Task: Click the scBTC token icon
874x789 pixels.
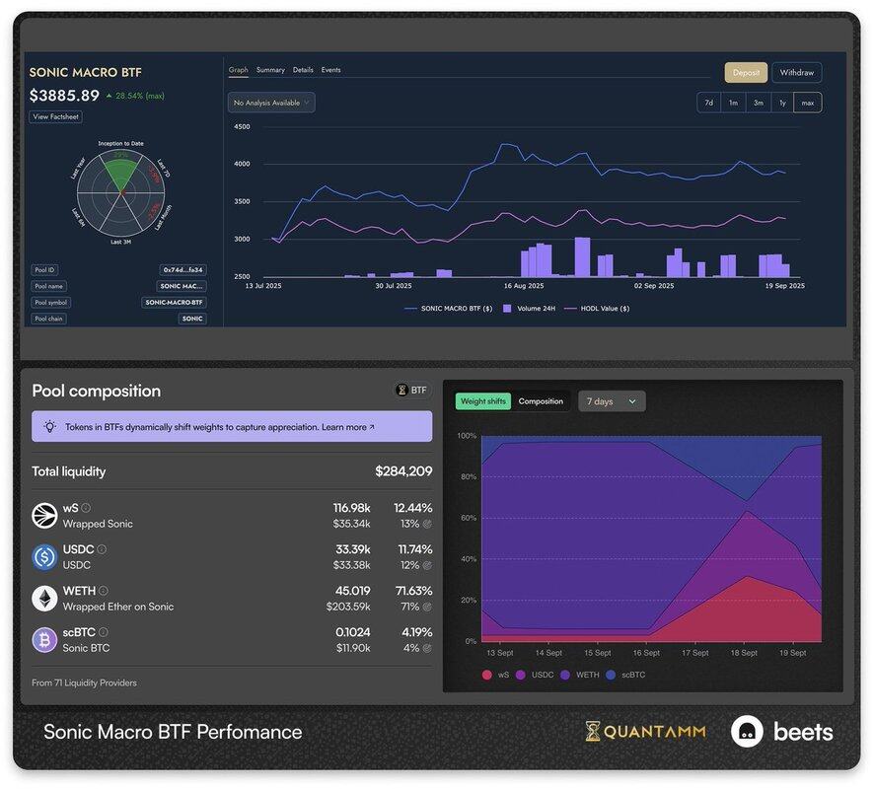Action: click(x=44, y=640)
